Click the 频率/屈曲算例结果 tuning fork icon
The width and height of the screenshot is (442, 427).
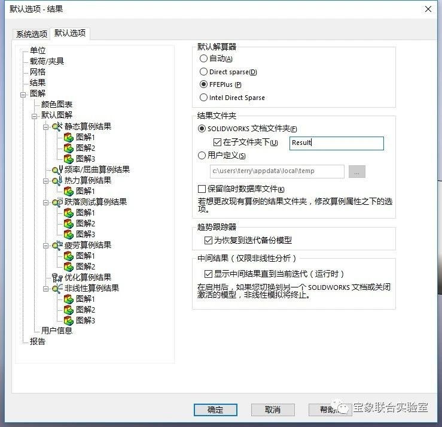click(x=57, y=169)
